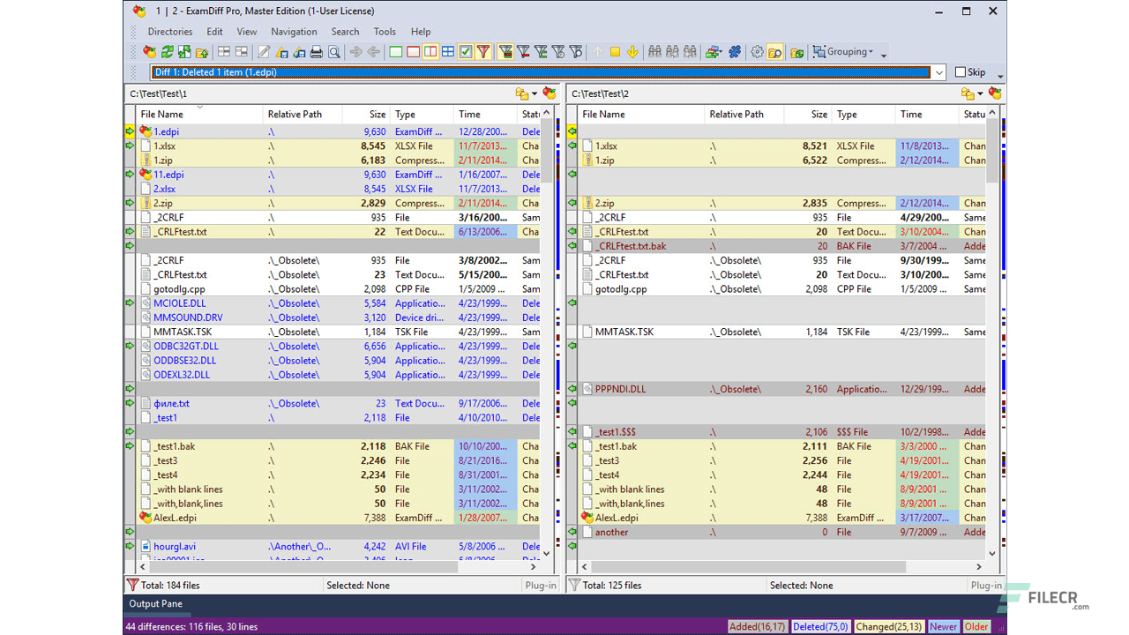
Task: Click the magnifier zoom toolbar icon
Action: point(334,51)
